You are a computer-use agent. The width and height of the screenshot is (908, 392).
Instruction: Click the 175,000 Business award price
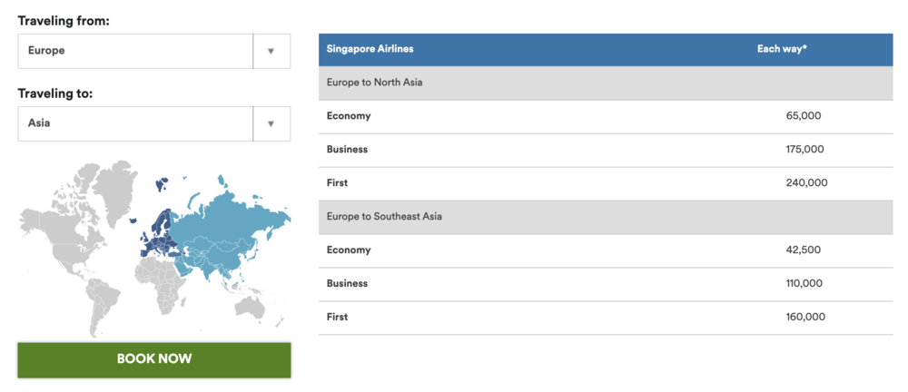coord(804,150)
